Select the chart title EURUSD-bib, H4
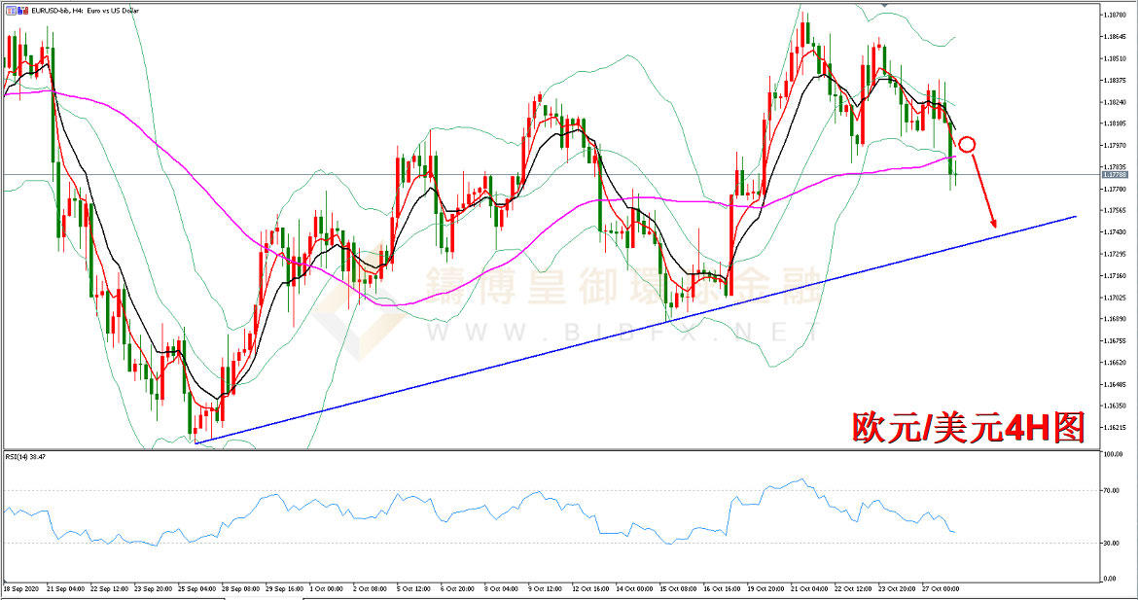 (55, 11)
